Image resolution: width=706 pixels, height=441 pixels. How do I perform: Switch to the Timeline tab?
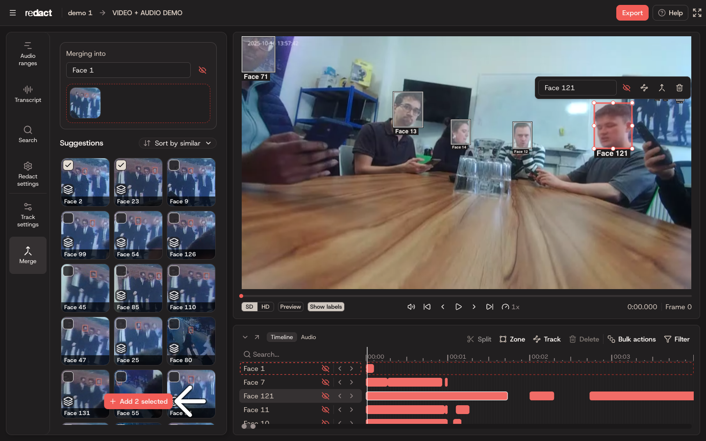pos(282,337)
